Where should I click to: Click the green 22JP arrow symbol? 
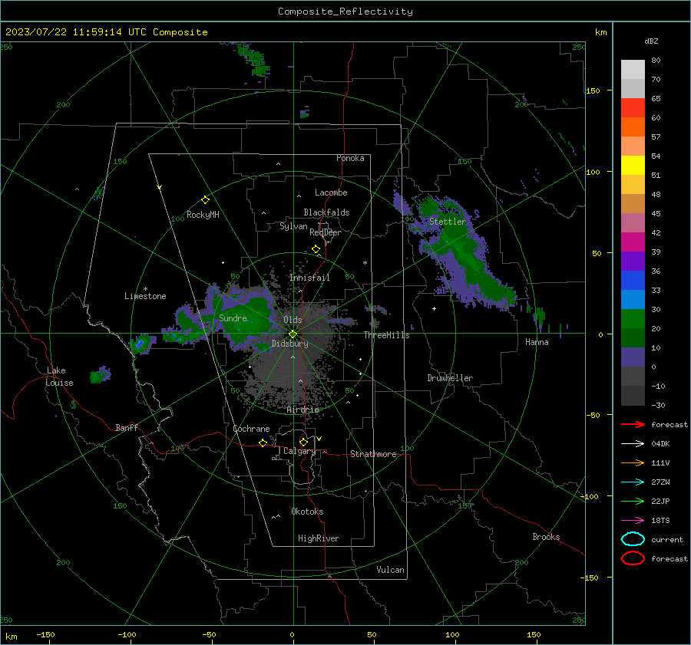click(x=633, y=501)
